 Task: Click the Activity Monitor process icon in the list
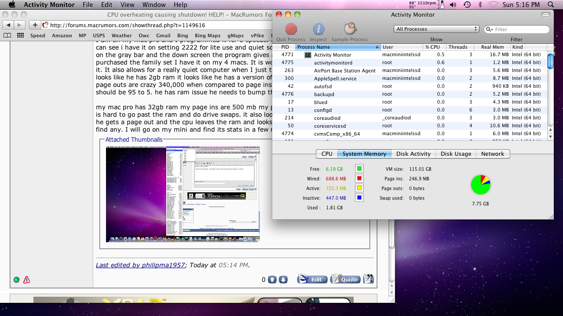point(308,55)
